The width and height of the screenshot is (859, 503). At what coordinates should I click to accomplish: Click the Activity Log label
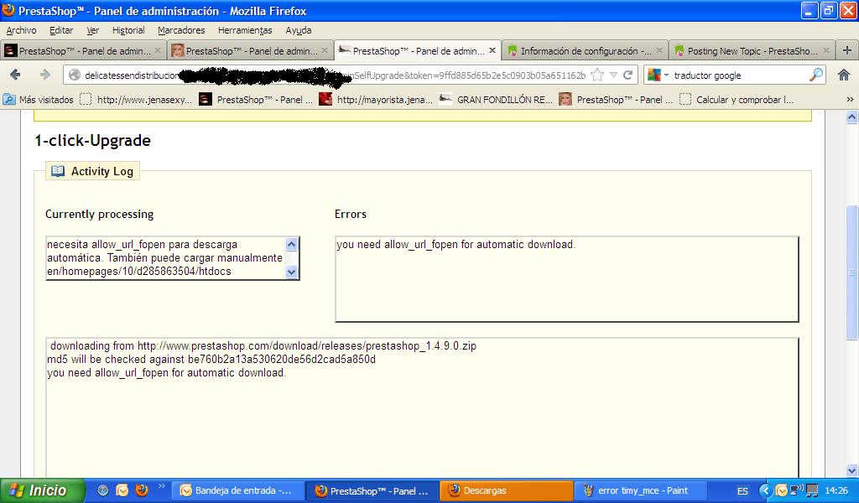coord(102,171)
